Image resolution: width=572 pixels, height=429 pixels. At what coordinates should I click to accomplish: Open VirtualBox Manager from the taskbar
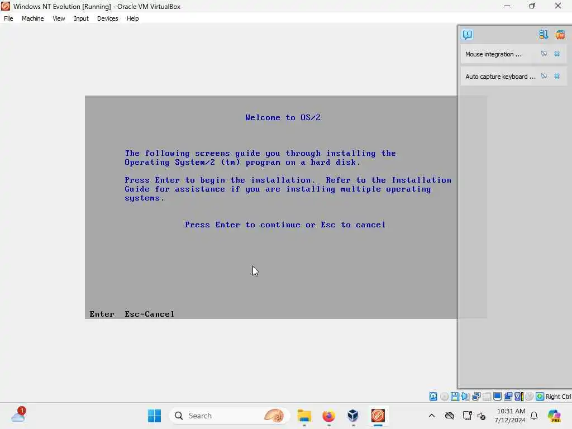tap(353, 416)
